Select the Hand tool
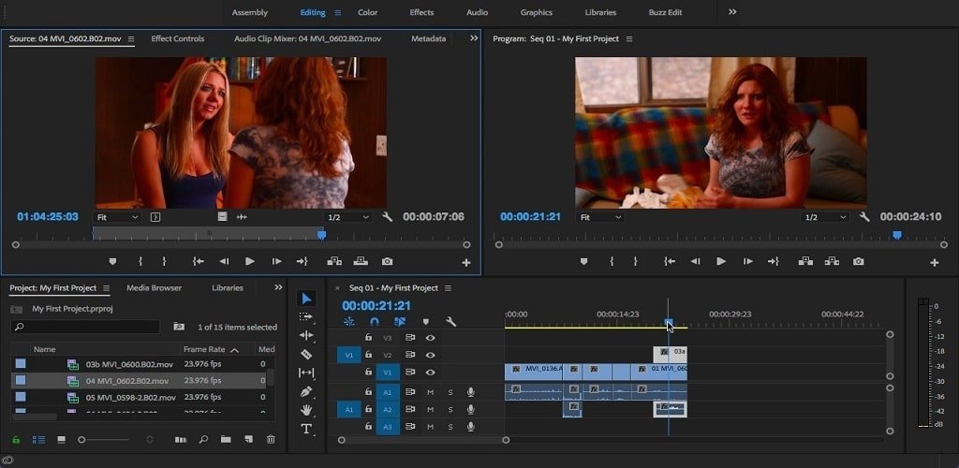 point(306,410)
